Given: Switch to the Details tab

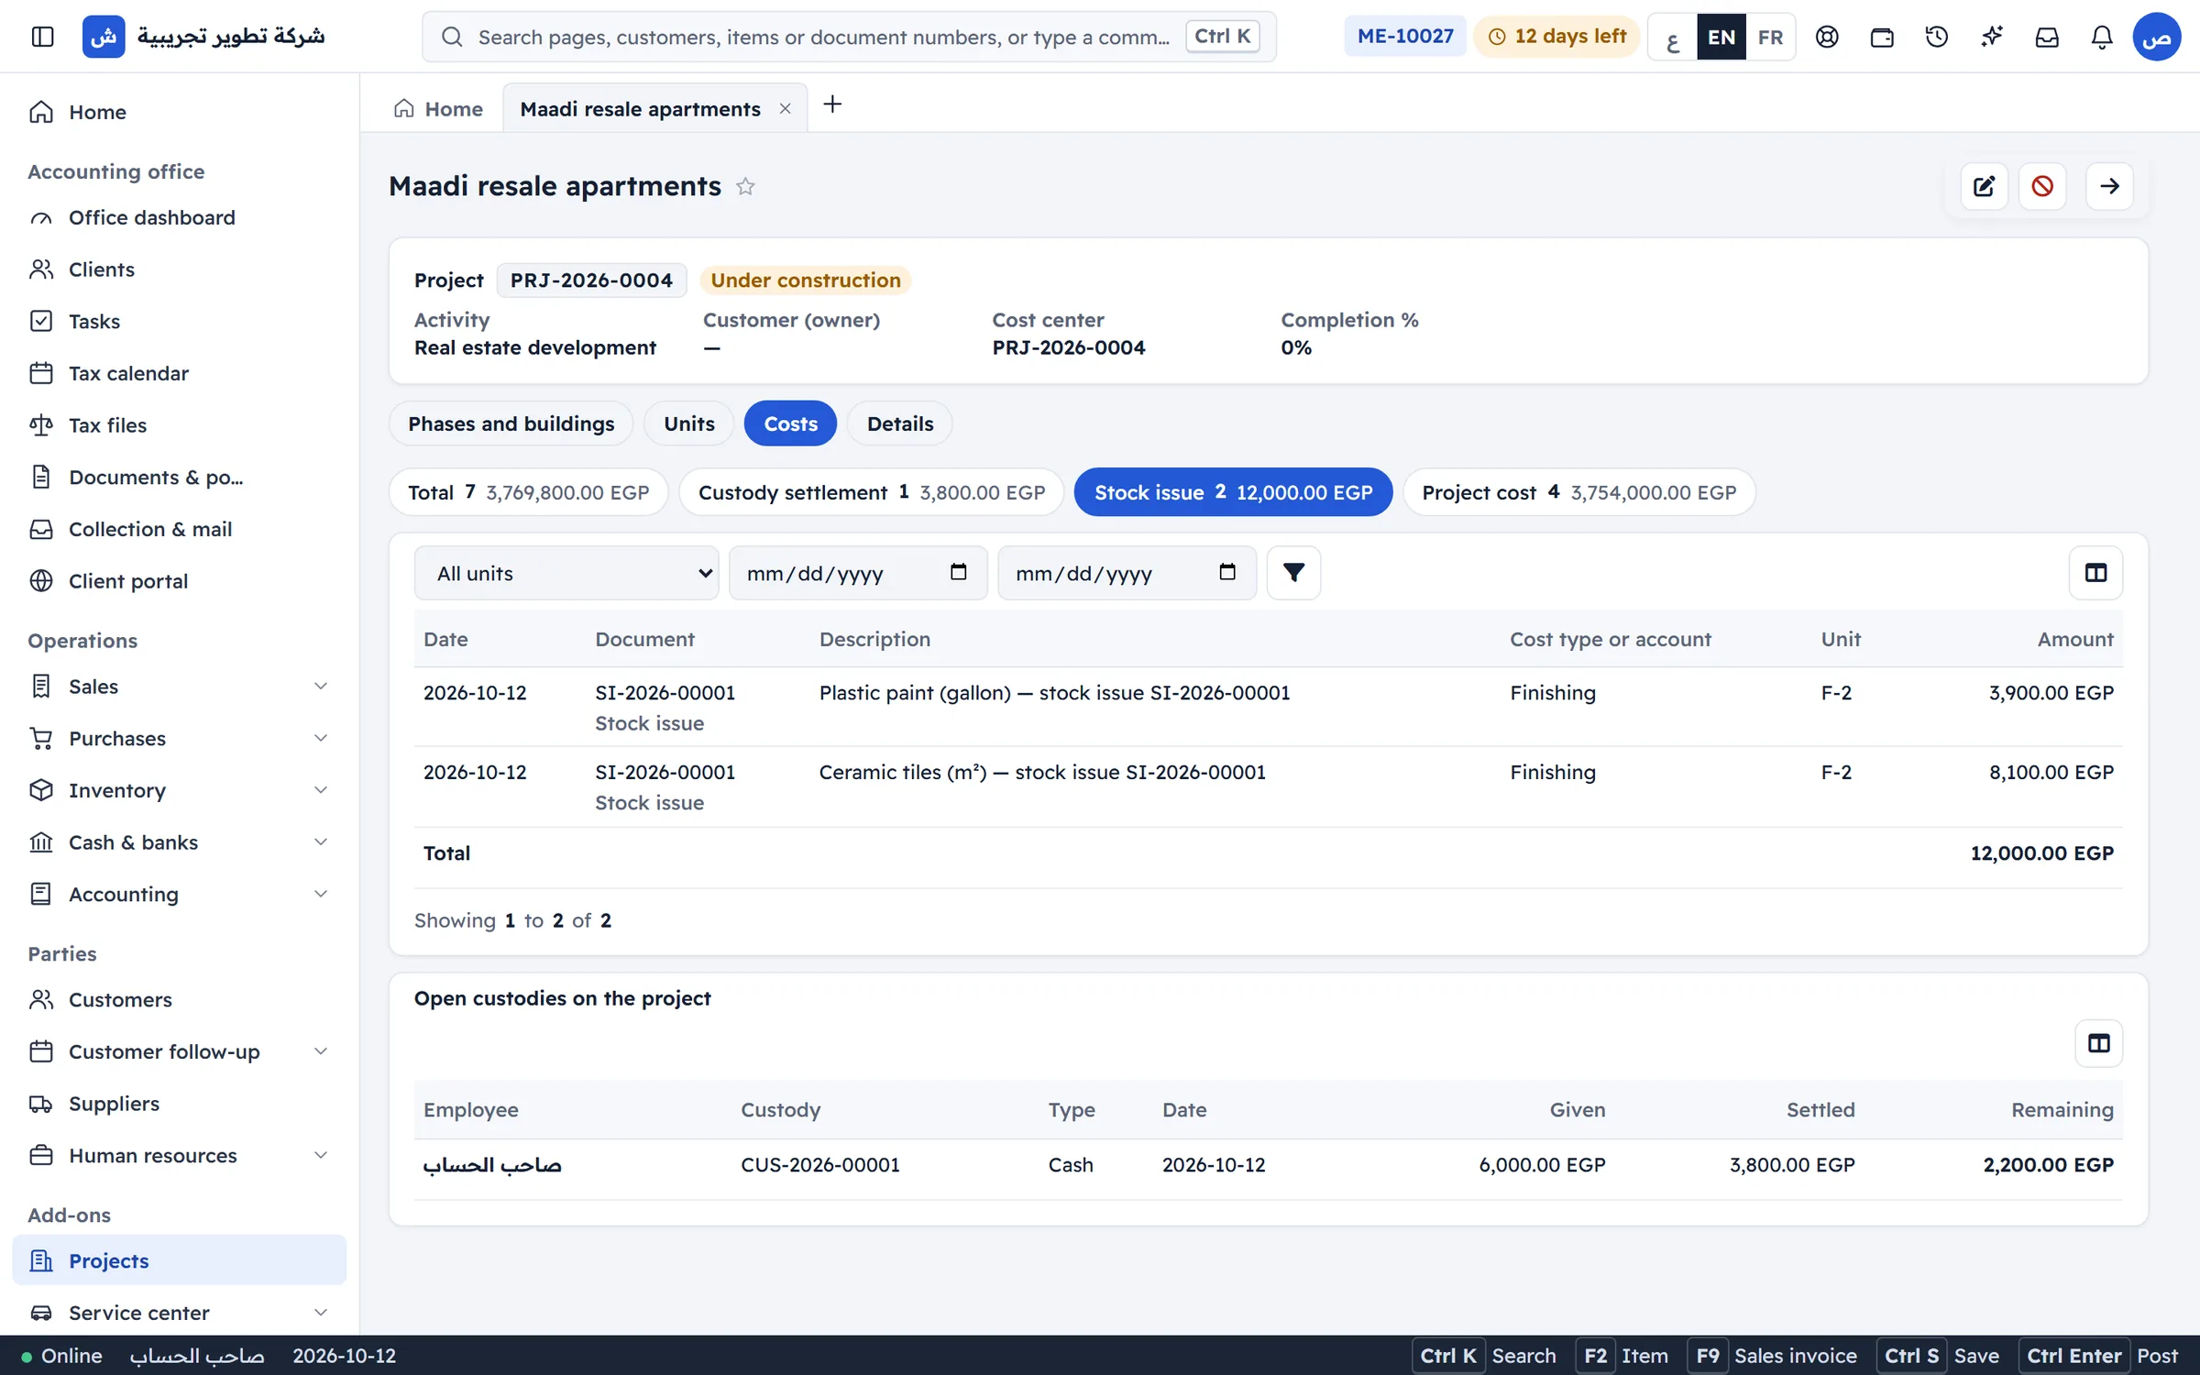Looking at the screenshot, I should point(900,423).
